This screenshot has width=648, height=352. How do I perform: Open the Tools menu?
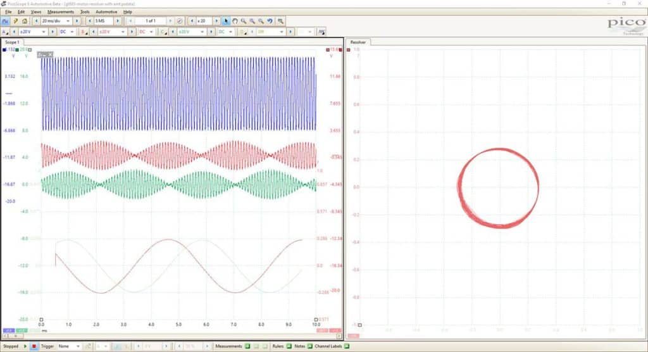coord(85,12)
